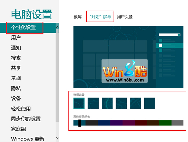Open the 用户 settings category

coord(16,38)
